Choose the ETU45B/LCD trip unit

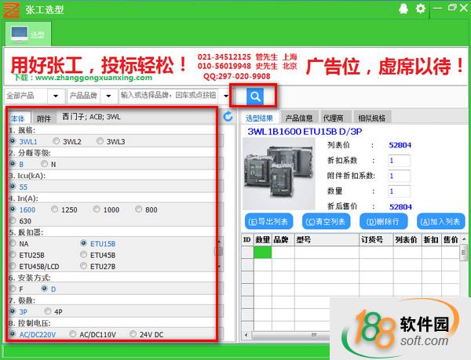click(13, 266)
